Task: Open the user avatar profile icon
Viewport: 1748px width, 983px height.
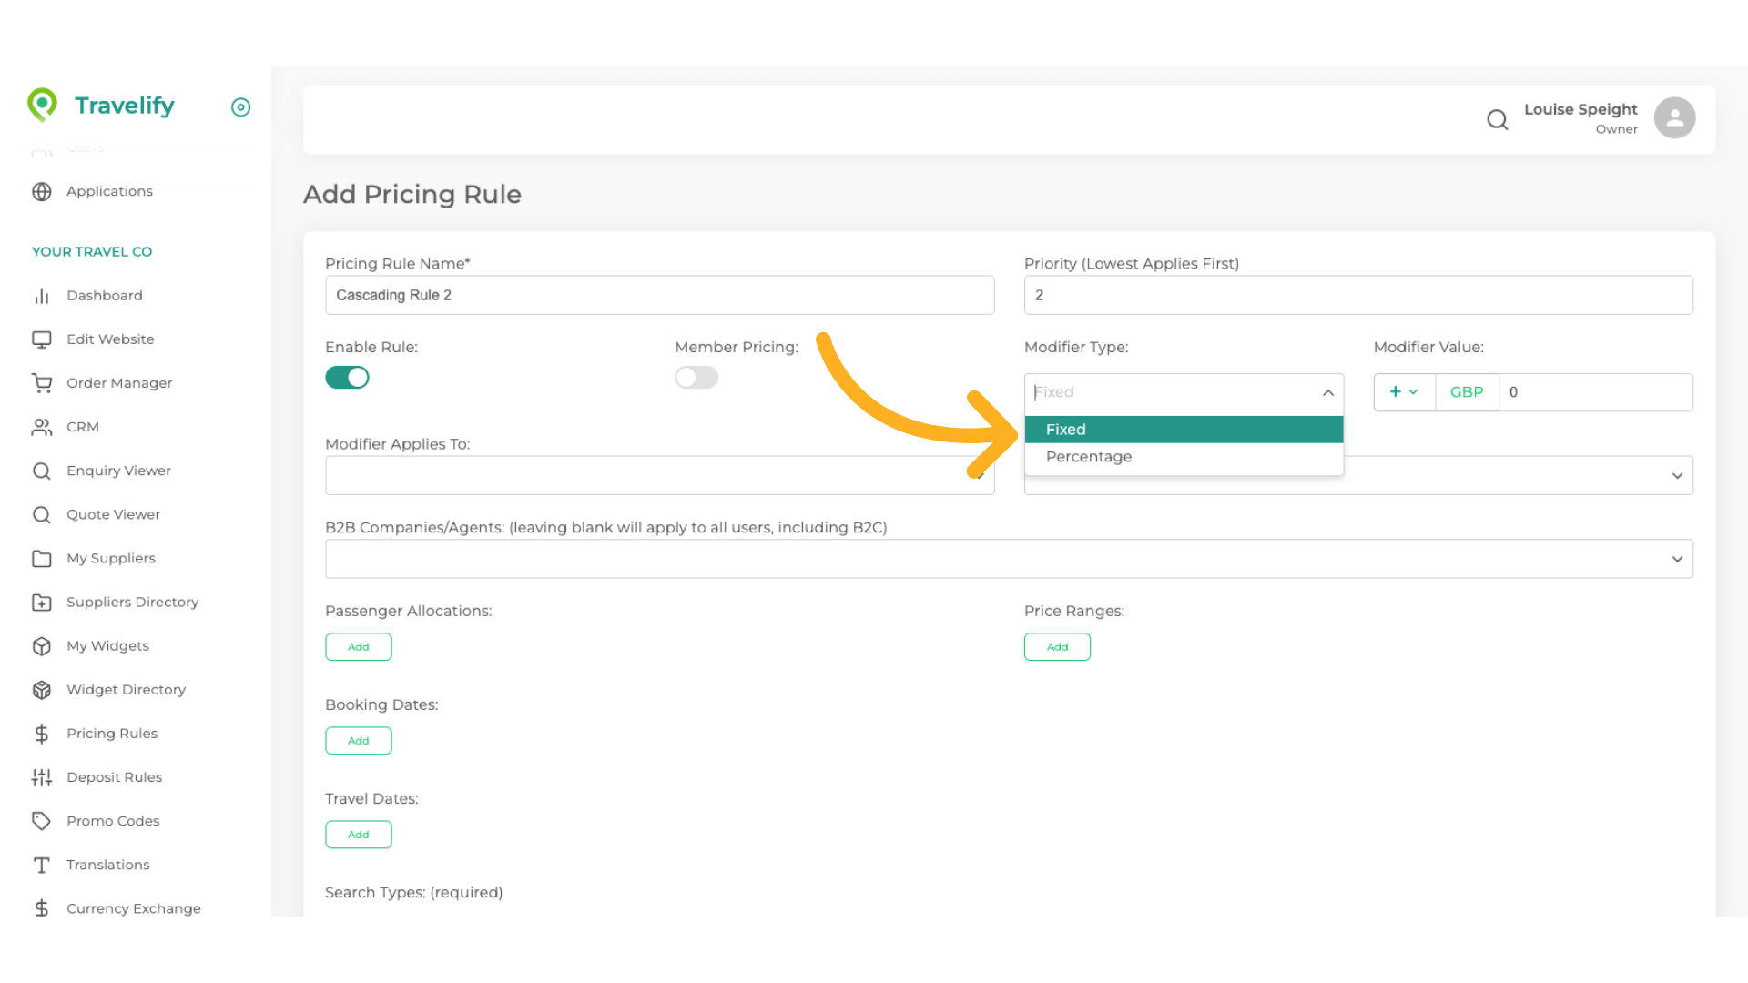Action: point(1674,118)
